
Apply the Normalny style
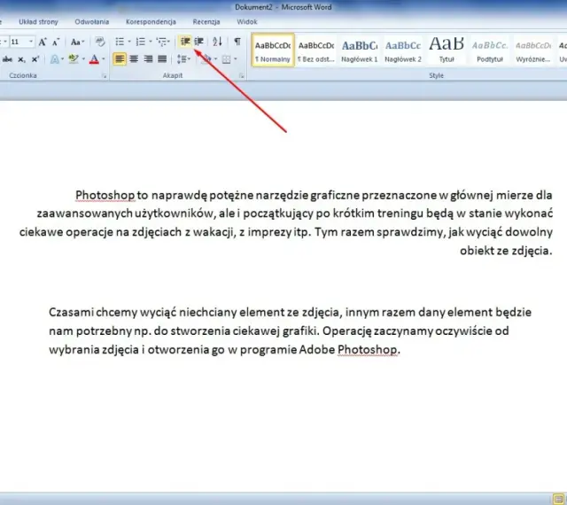click(273, 50)
